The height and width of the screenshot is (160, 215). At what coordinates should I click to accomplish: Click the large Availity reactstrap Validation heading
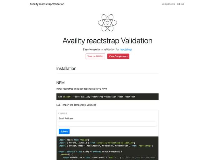[107, 41]
